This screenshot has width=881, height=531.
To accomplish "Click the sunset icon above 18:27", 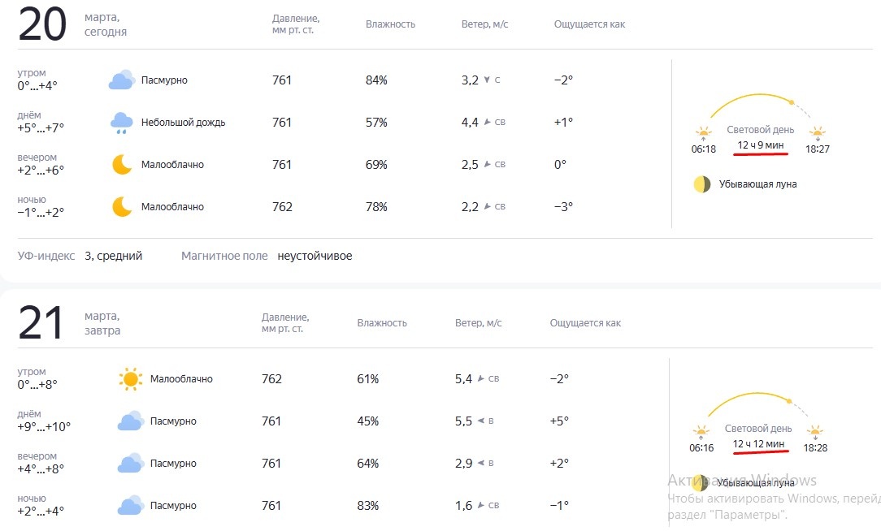I will point(817,132).
